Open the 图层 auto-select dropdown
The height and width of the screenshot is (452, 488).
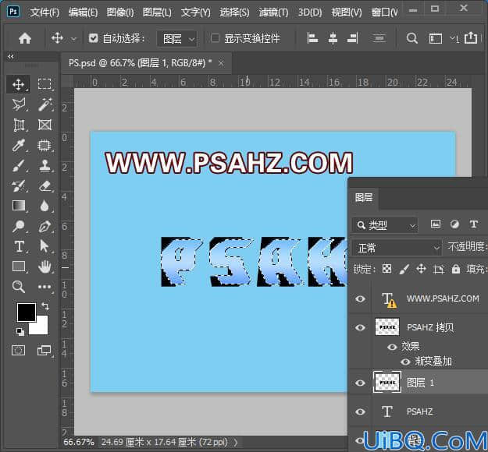click(x=176, y=39)
